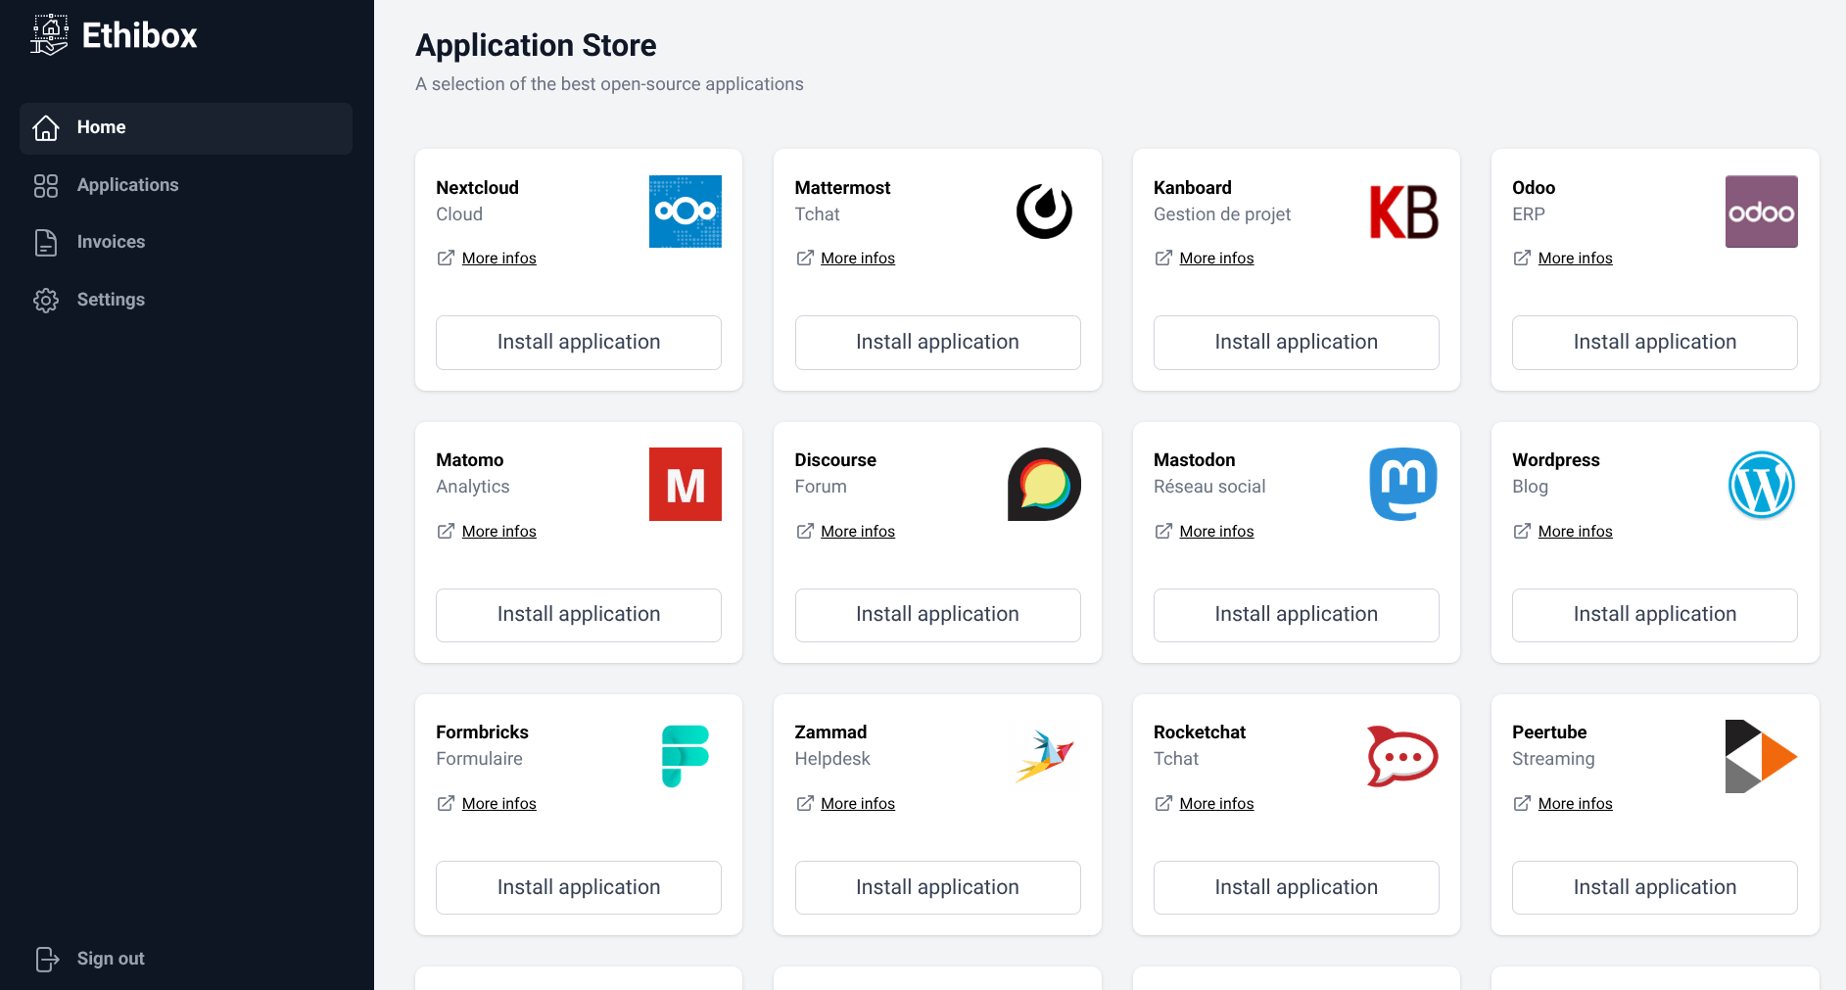Image resolution: width=1846 pixels, height=990 pixels.
Task: Install the Rocketchat application
Action: (x=1297, y=887)
